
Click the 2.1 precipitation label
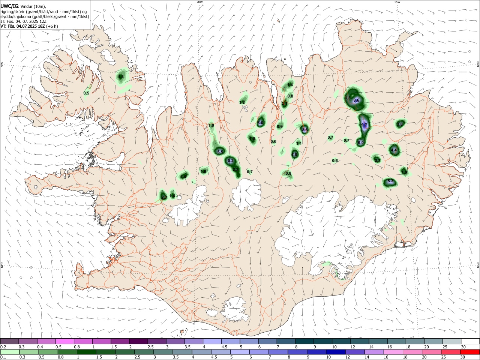[x=284, y=104]
